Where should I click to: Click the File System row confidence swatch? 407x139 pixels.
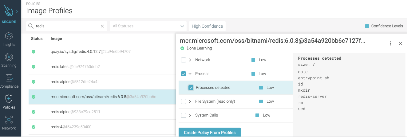tap(261, 101)
